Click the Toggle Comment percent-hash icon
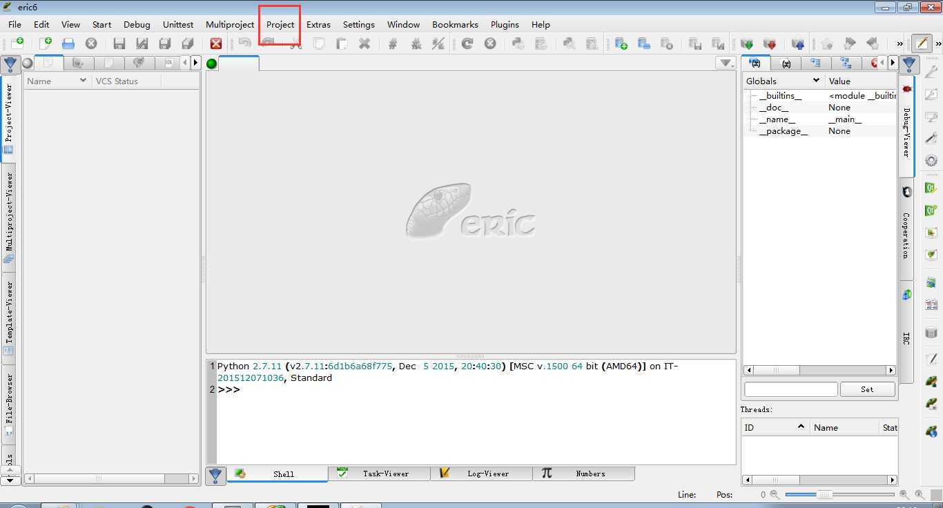Viewport: 943px width, 508px height. [438, 43]
